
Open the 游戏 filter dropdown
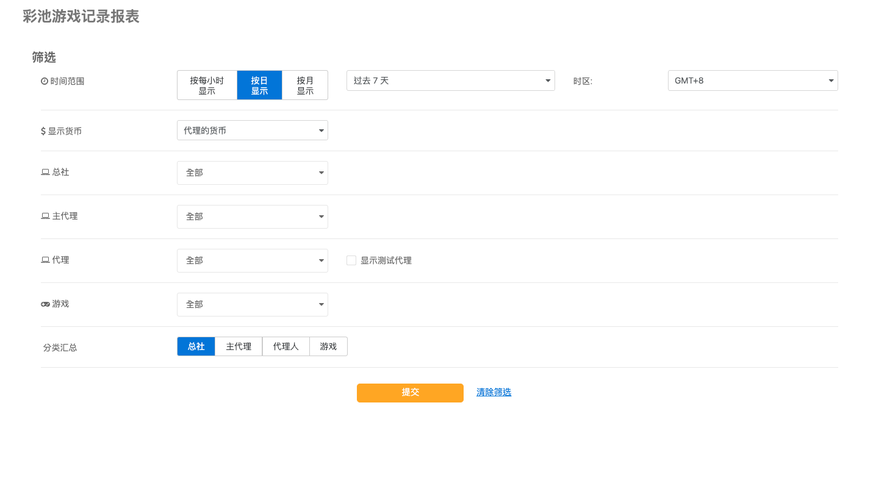(252, 304)
